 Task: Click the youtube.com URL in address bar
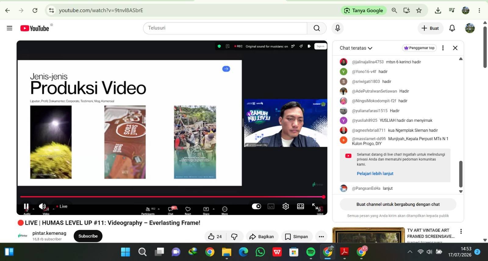(101, 10)
